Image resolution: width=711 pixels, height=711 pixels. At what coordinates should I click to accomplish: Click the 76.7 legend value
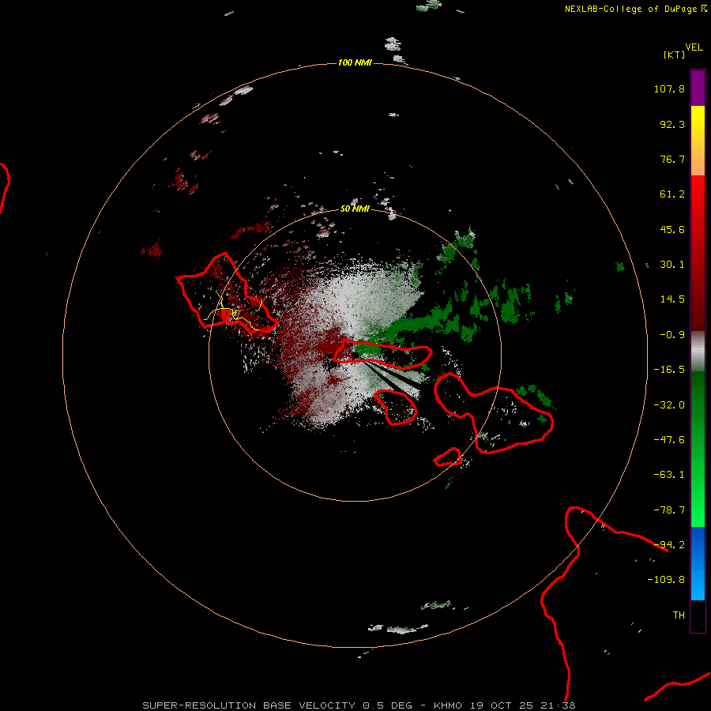672,159
